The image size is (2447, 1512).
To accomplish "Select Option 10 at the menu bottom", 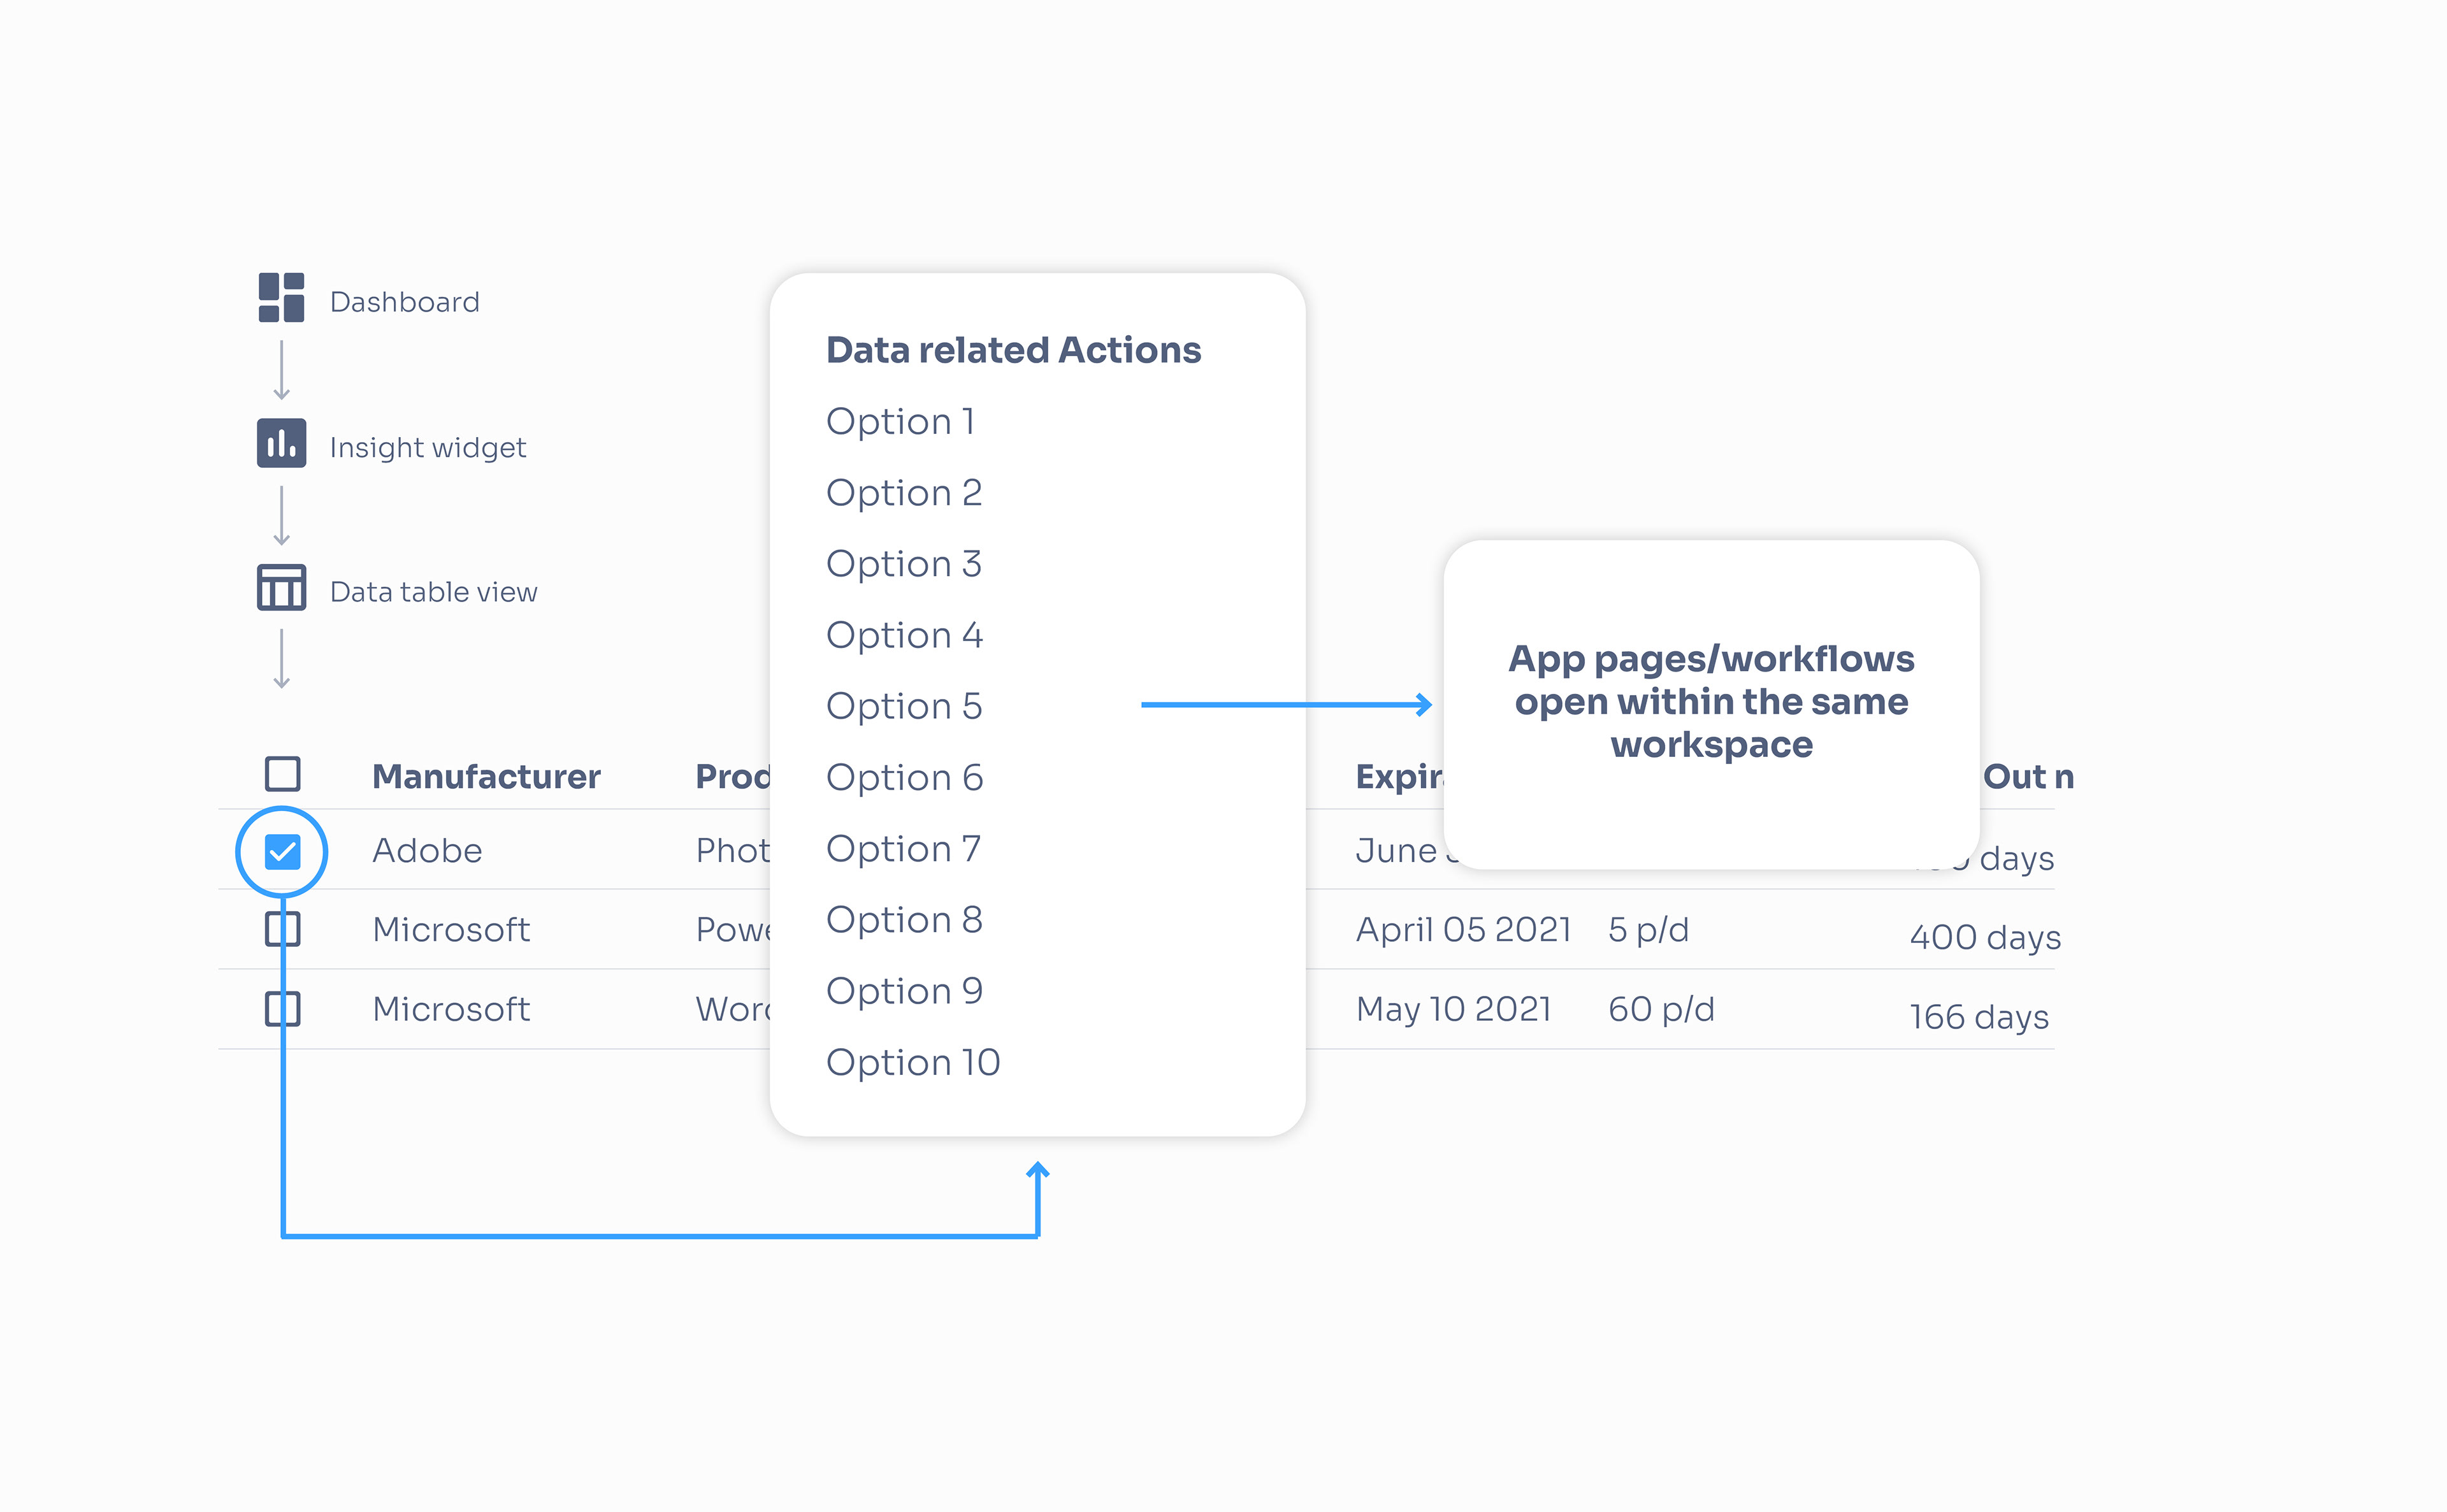I will point(913,1063).
